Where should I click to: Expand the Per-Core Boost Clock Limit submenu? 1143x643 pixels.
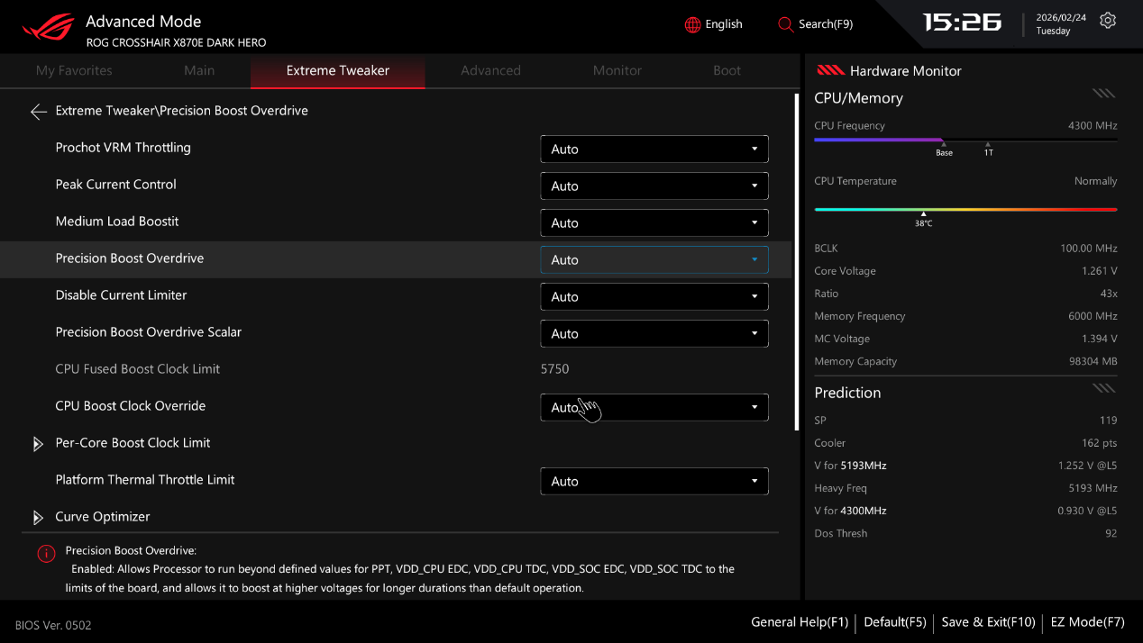coord(133,443)
